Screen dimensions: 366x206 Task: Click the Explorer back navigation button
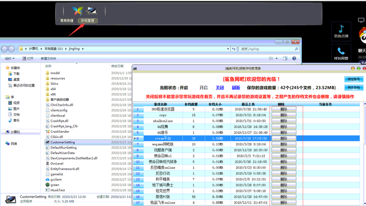point(4,49)
